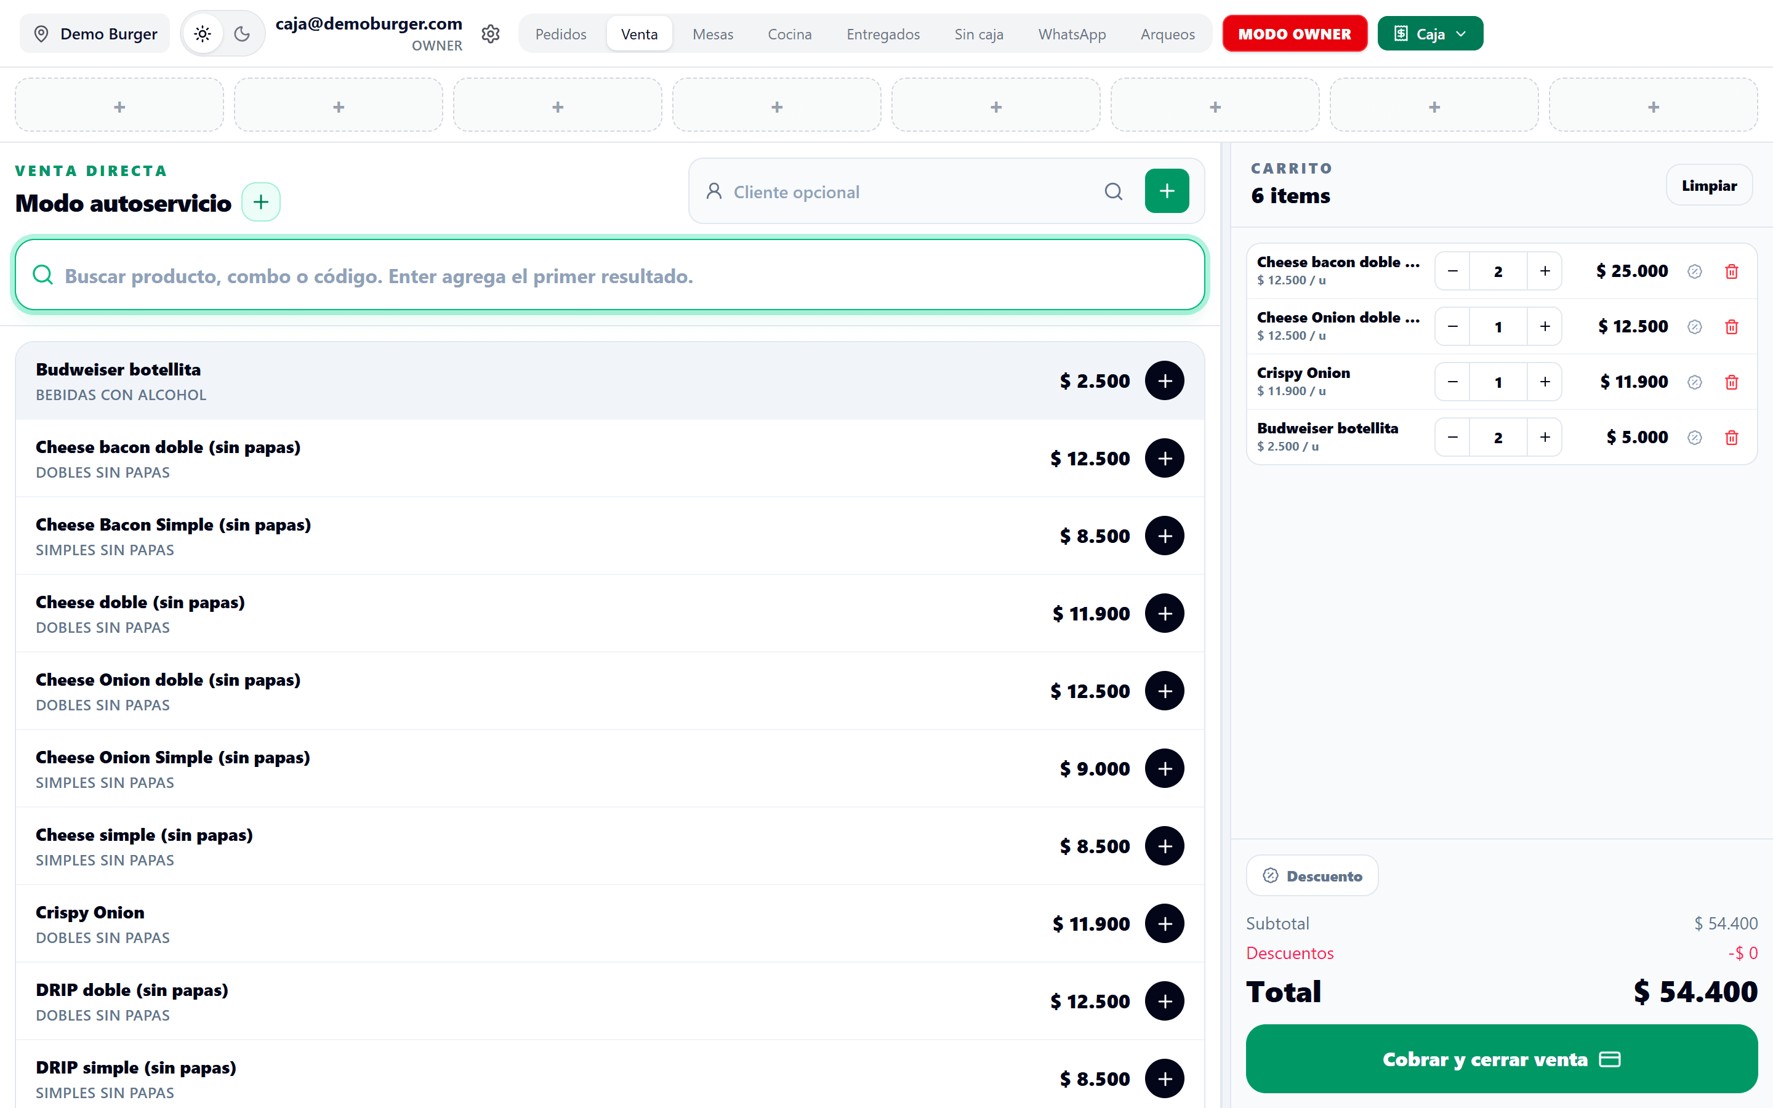Click plus next to Modo autoservicio
This screenshot has height=1108, width=1773.
point(261,203)
